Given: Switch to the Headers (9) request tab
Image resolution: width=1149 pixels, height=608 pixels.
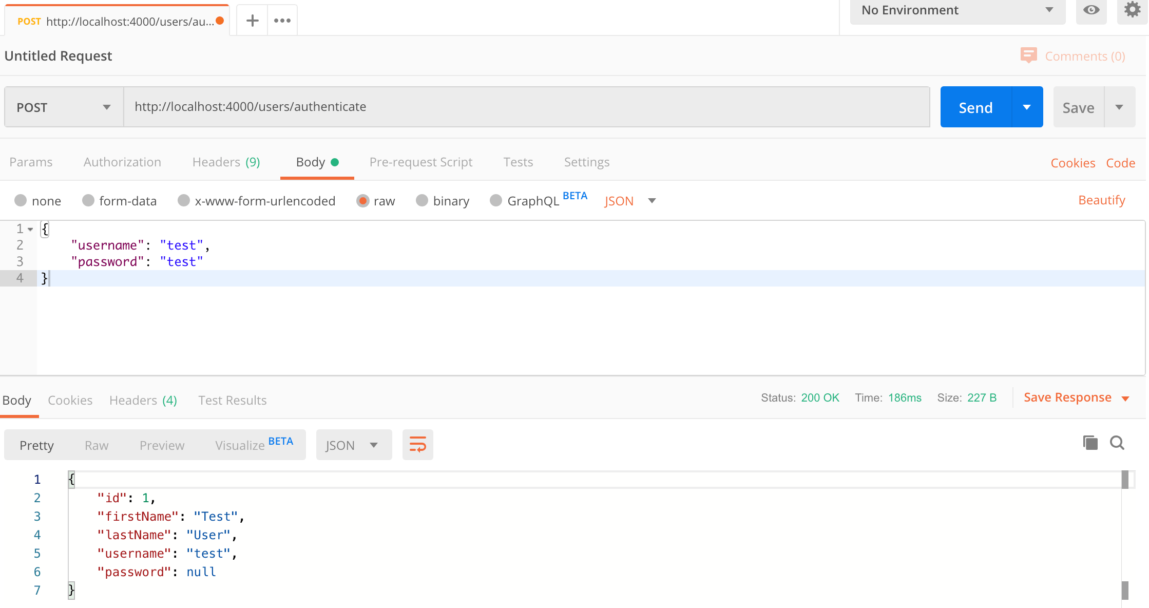Looking at the screenshot, I should pos(226,162).
